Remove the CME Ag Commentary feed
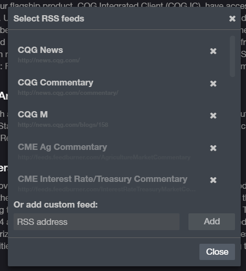This screenshot has width=246, height=271. [x=213, y=148]
